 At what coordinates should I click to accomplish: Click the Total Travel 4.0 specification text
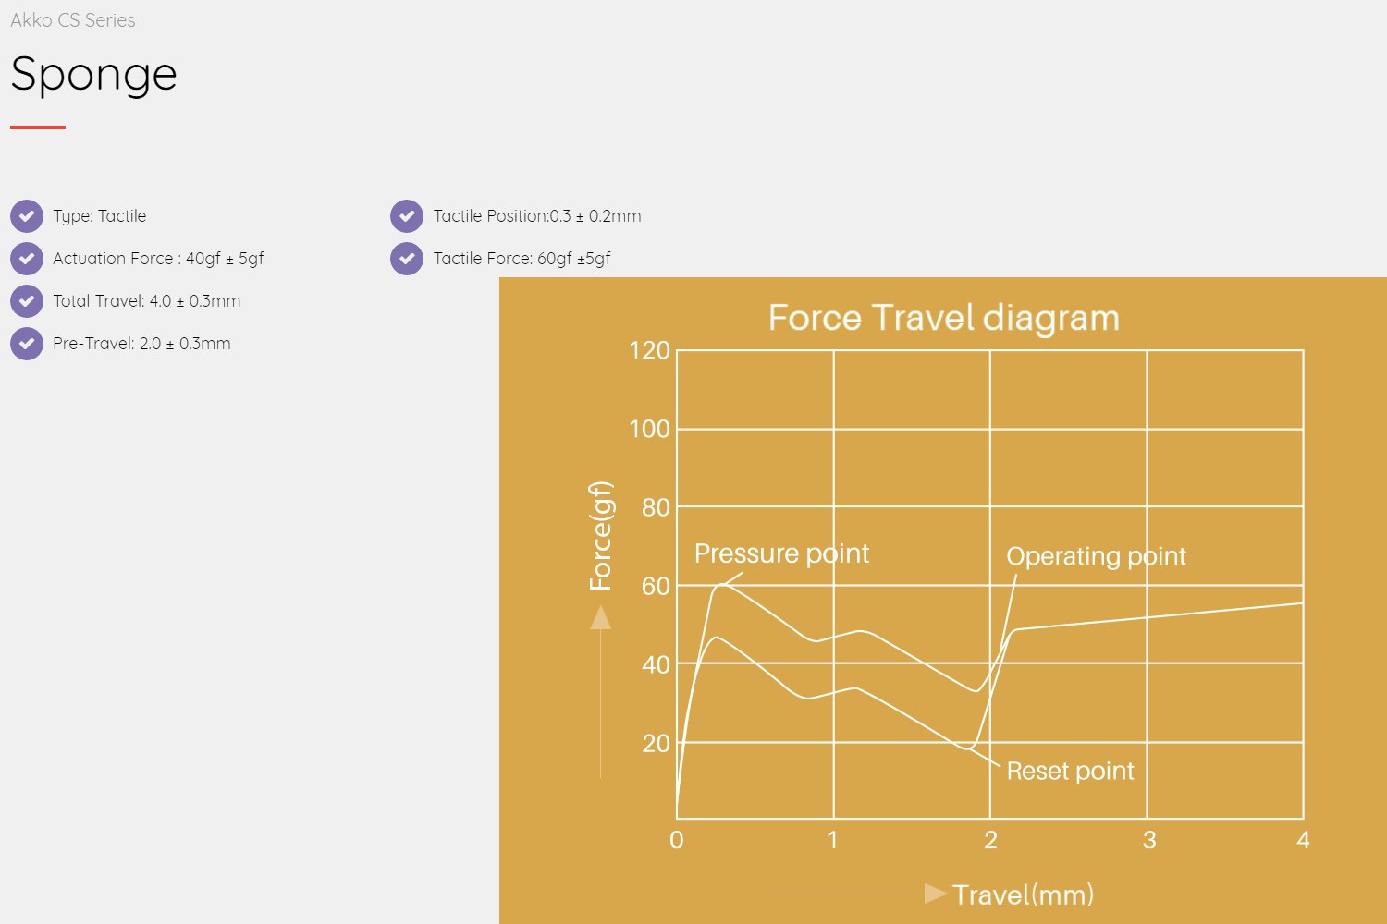[146, 301]
